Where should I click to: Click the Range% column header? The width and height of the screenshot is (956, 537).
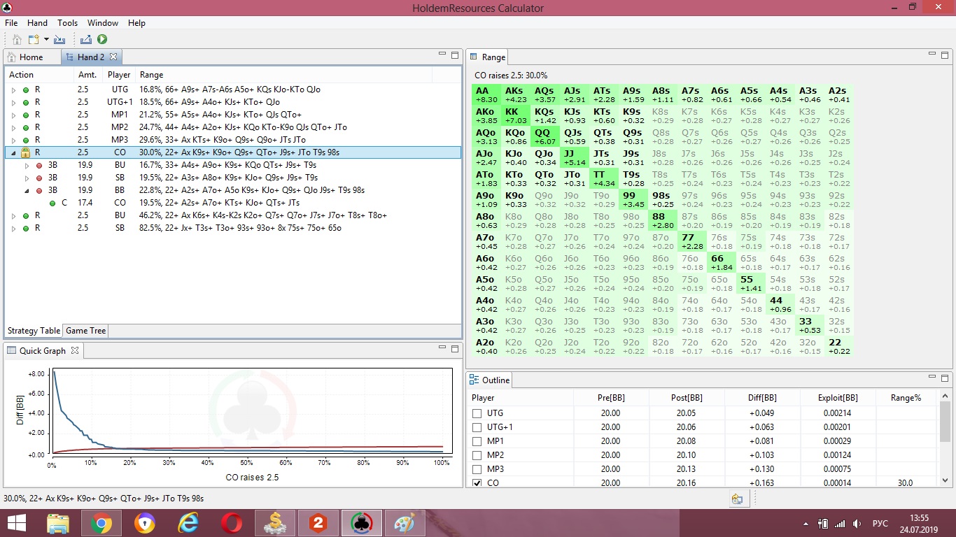click(x=906, y=398)
